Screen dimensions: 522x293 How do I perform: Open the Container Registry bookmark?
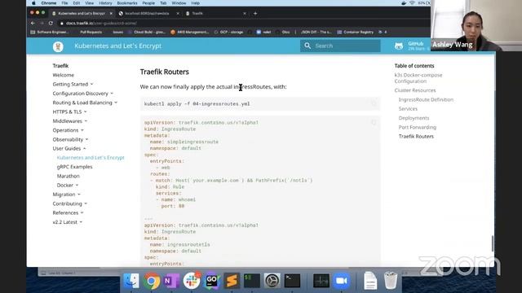coord(356,33)
